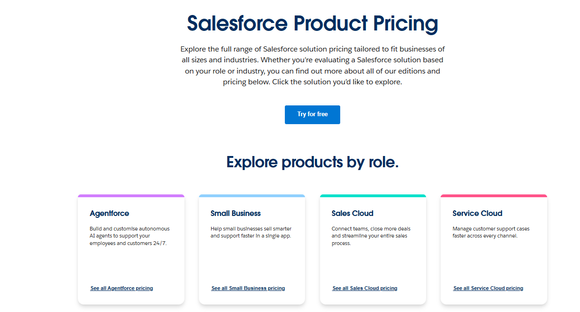Viewport: 580px width, 312px height.
Task: Select the Small Business product card
Action: [252, 248]
